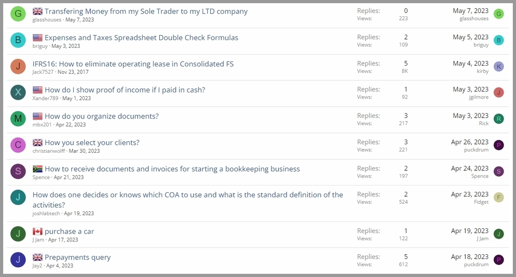Click South Africa flag on bookkeeping business thread
The width and height of the screenshot is (516, 277).
pyautogui.click(x=37, y=169)
